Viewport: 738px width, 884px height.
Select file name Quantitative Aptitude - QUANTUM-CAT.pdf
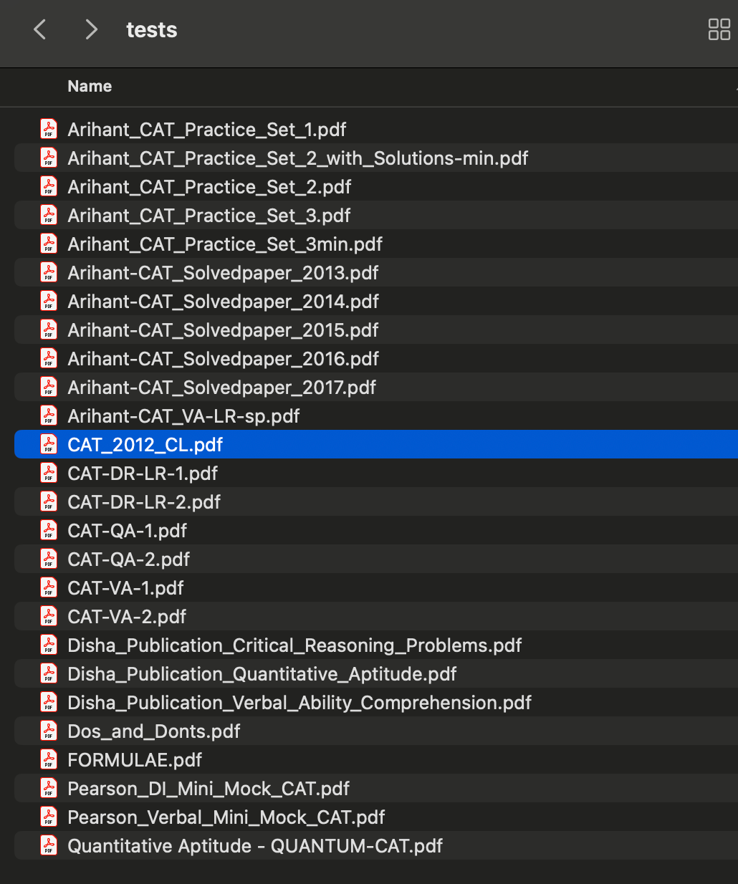pos(255,846)
